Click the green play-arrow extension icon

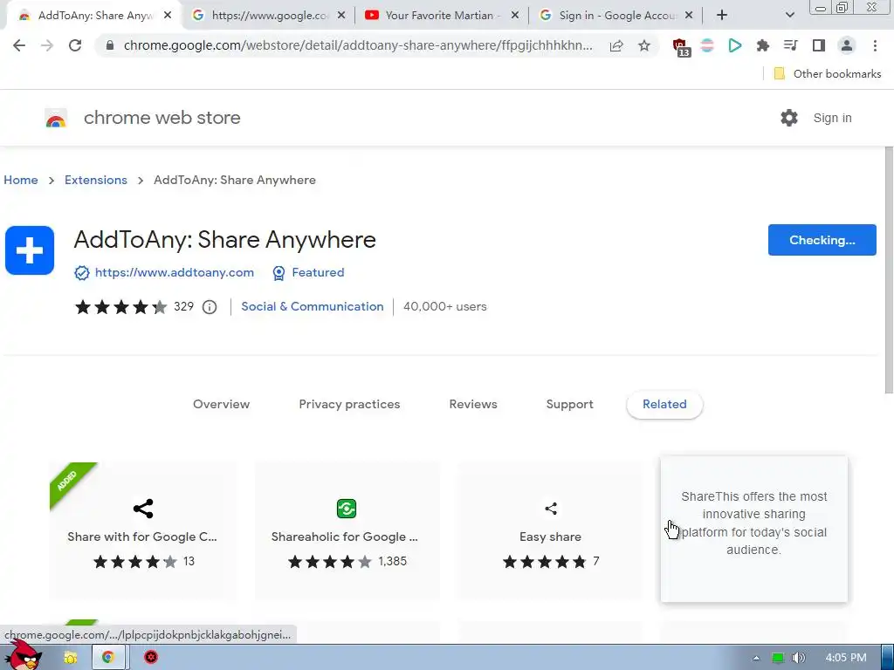[x=735, y=45]
